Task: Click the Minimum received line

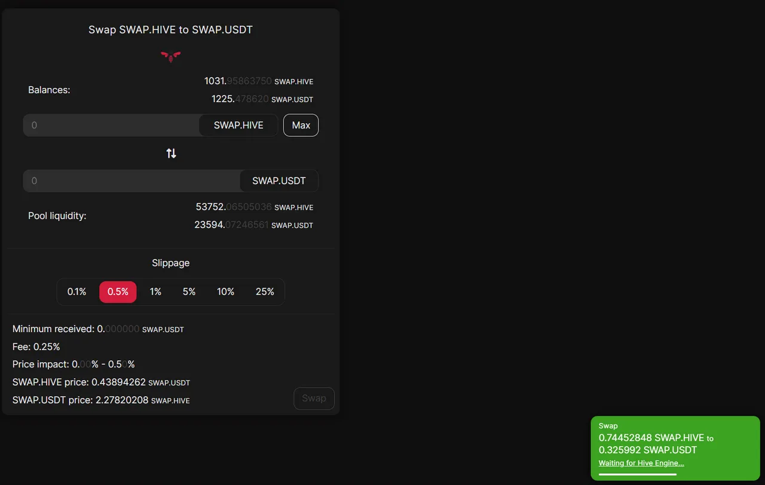Action: point(98,329)
